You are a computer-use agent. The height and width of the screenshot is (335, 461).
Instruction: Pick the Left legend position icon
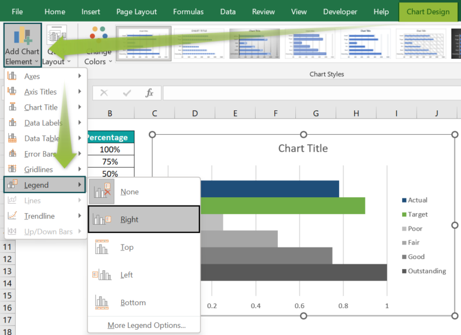(101, 274)
